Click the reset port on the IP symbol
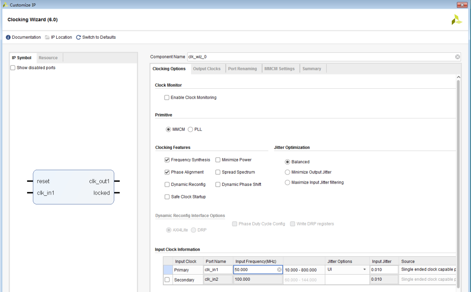 click(43, 181)
